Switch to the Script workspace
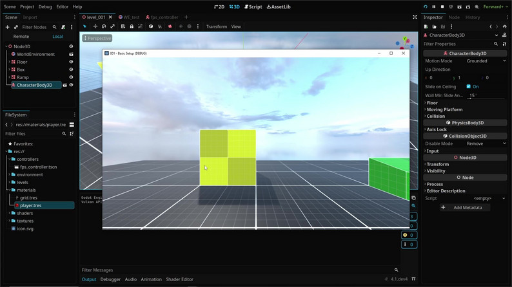Screen dimensions: 512x287 (253, 6)
